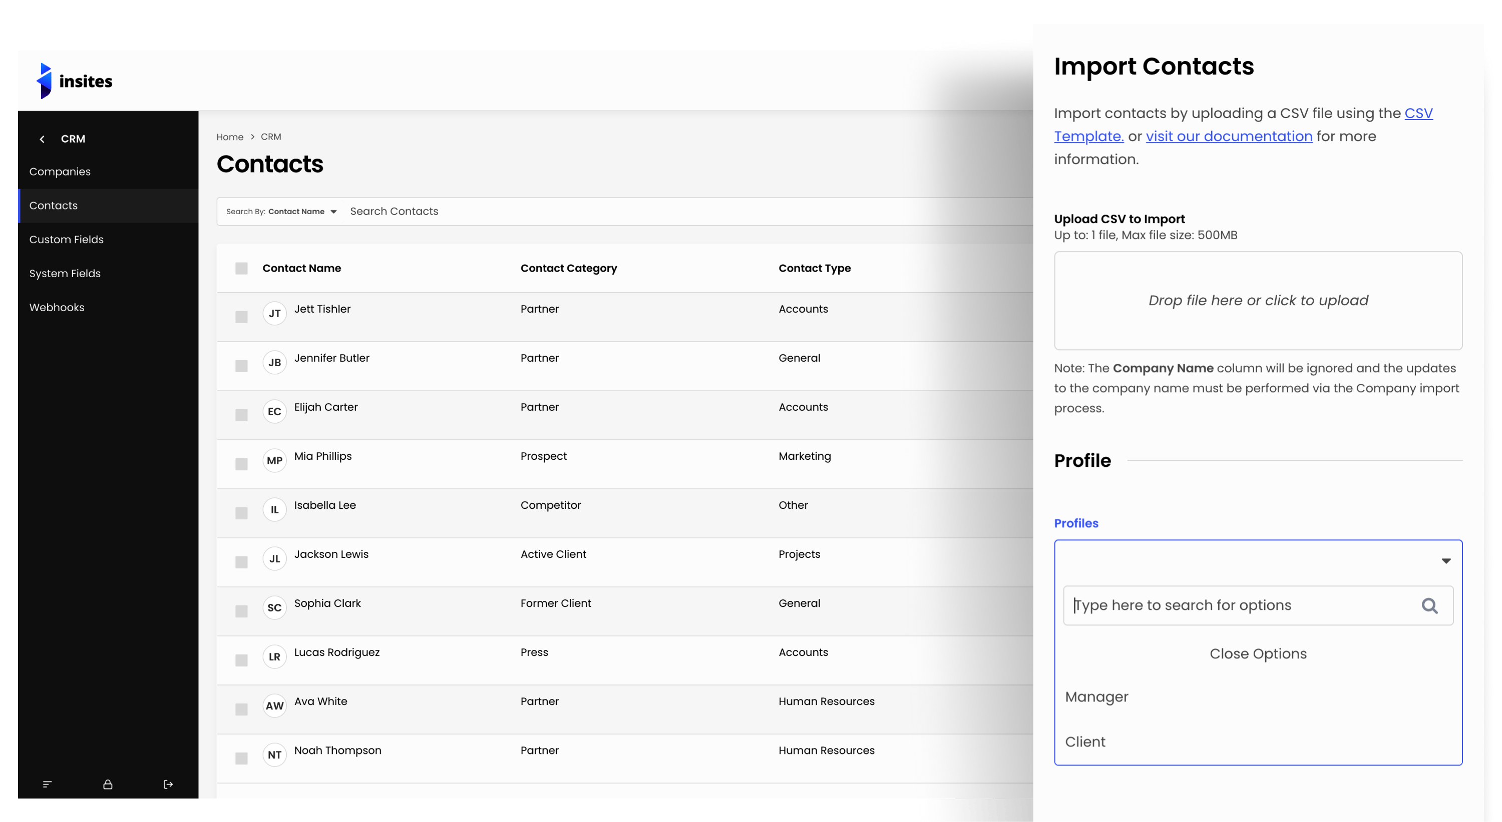Image resolution: width=1502 pixels, height=822 pixels.
Task: Choose Manager from Profiles options
Action: point(1096,697)
